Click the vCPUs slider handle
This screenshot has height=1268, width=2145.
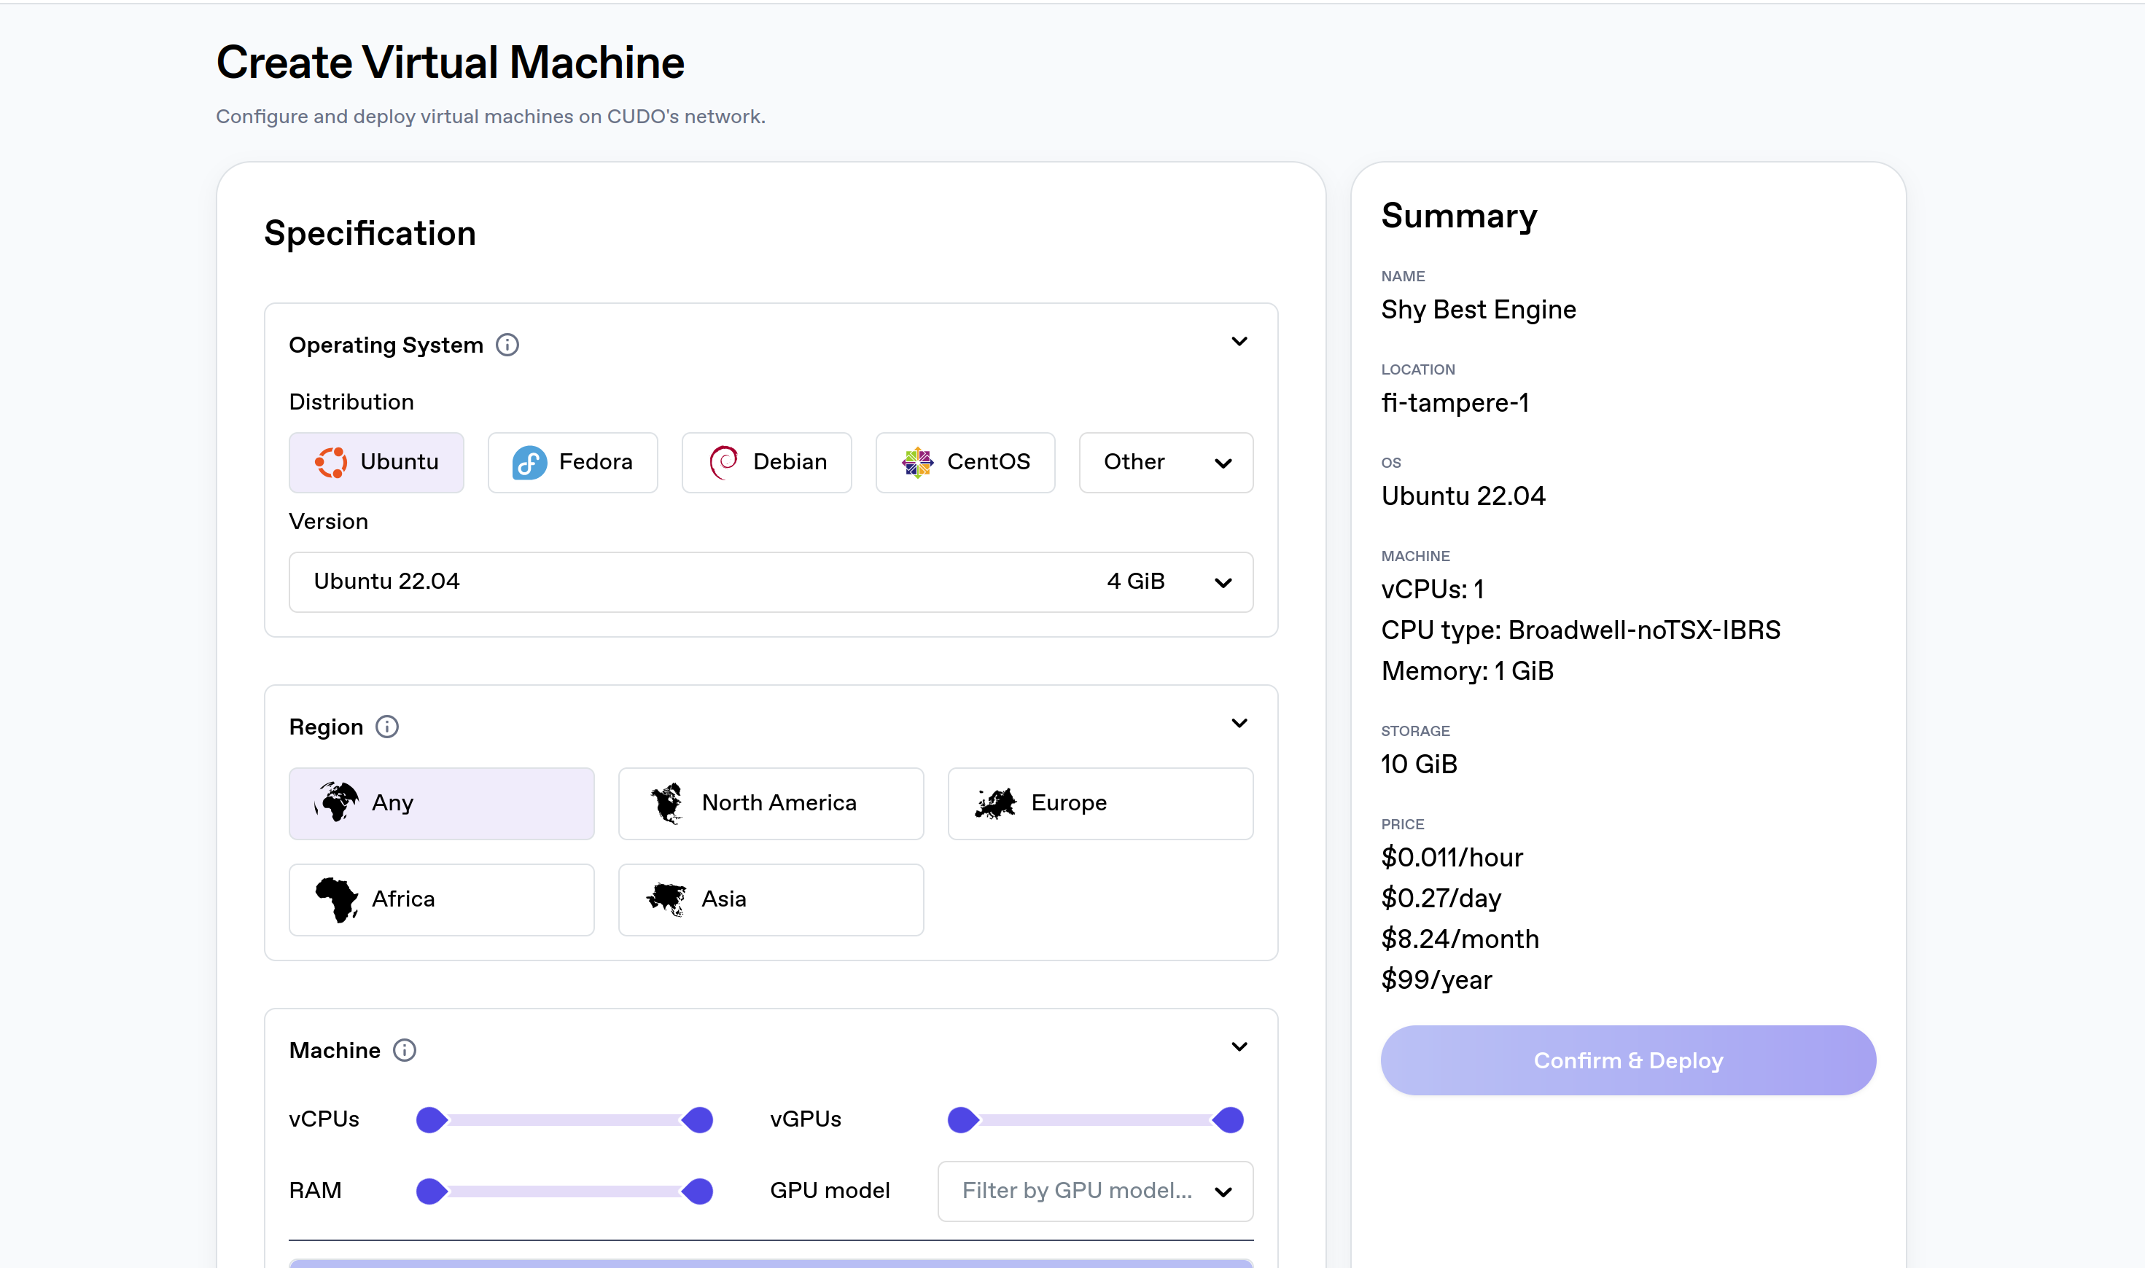[431, 1119]
